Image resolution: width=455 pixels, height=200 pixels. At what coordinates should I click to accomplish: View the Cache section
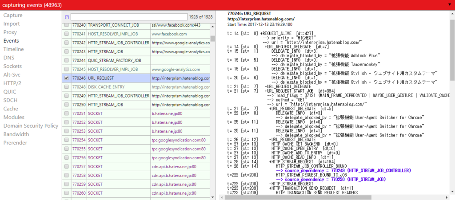11,109
